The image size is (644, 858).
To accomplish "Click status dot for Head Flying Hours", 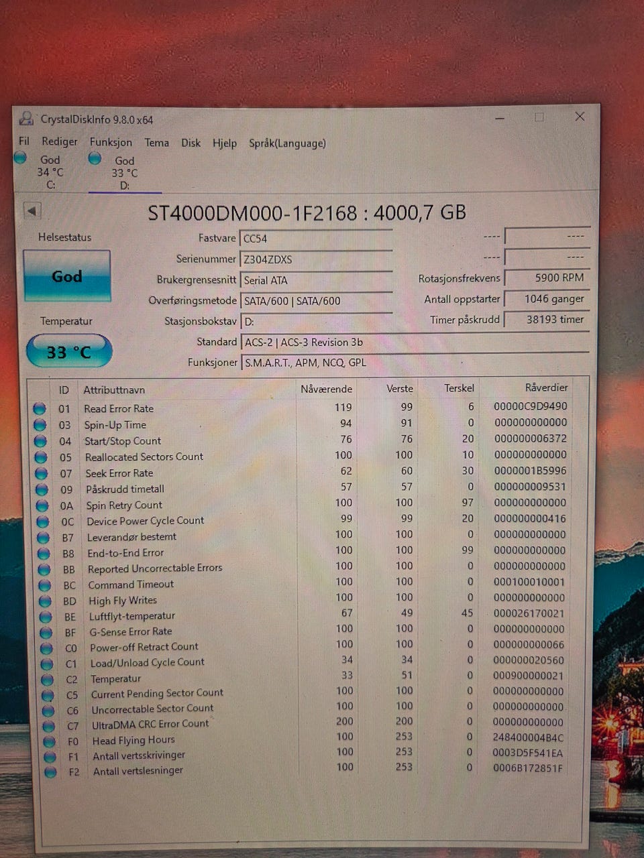I will pos(50,741).
